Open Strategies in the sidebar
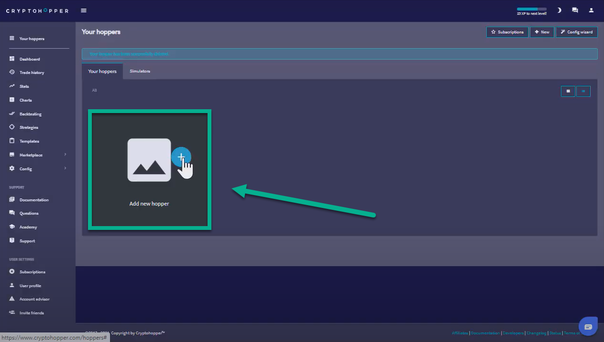 tap(29, 127)
